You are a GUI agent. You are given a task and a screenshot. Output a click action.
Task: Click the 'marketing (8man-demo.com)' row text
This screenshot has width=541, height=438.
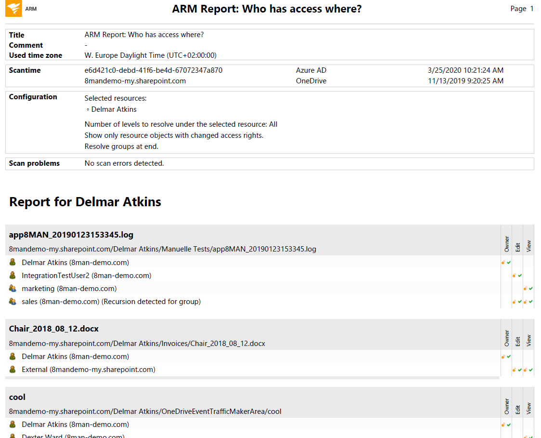(69, 289)
